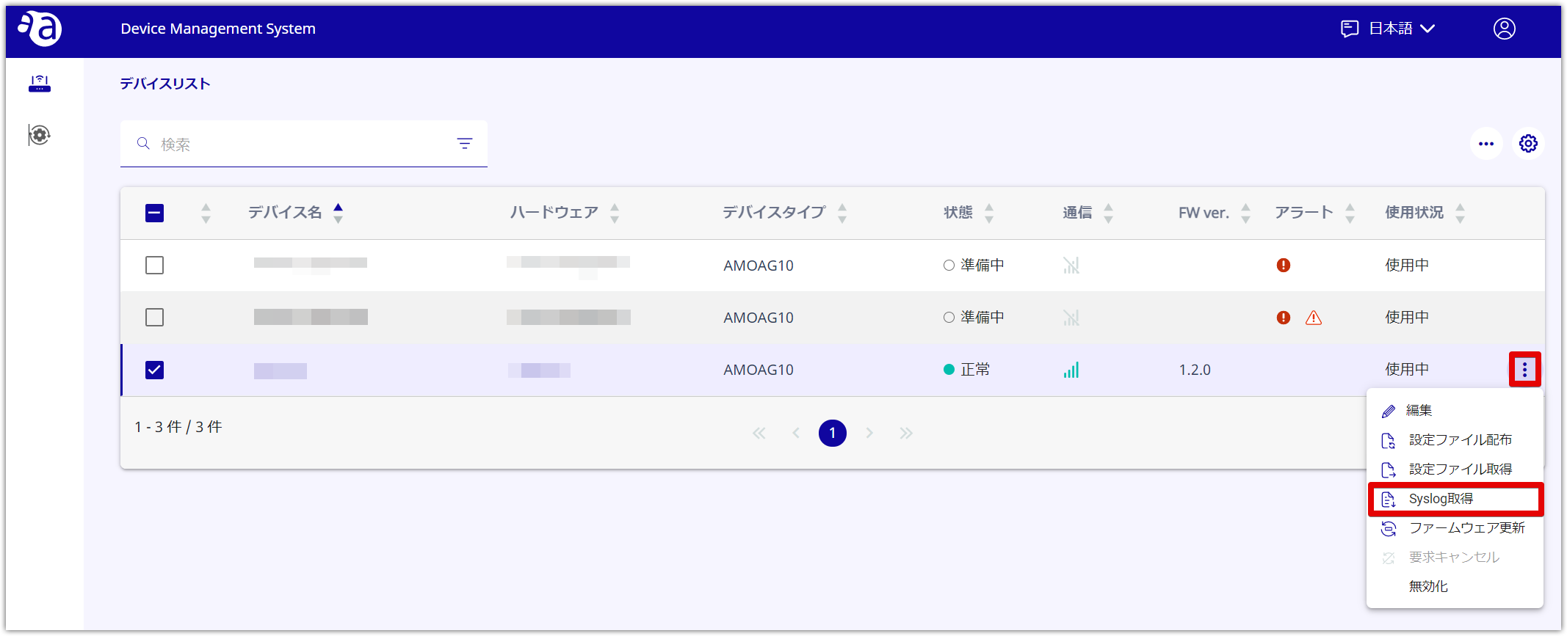The width and height of the screenshot is (1567, 636).
Task: Select Syslog取得 from the menu
Action: tap(1454, 499)
